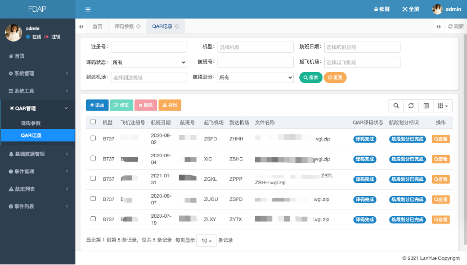This screenshot has height=265, width=467.
Task: Click the 添加 add button
Action: click(x=97, y=105)
